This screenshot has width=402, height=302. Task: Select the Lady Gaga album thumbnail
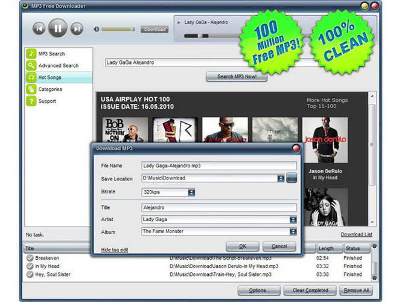[x=326, y=207]
